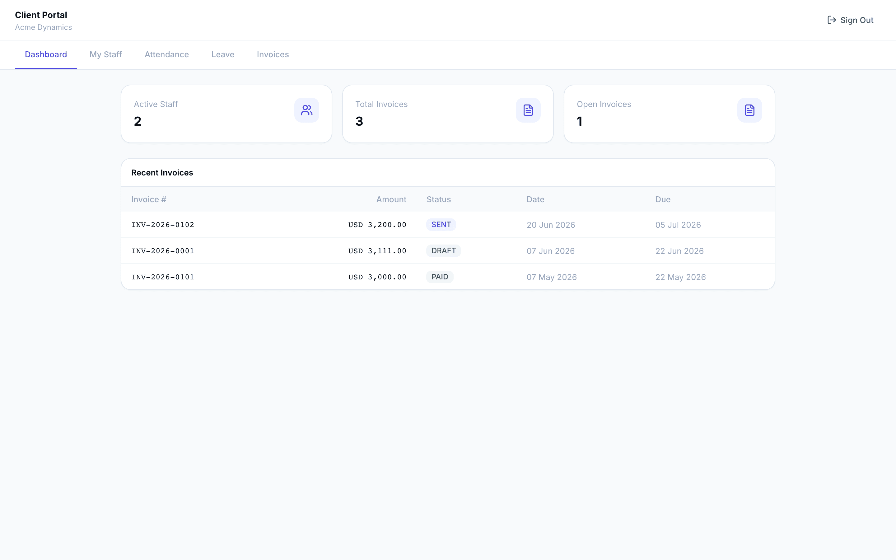Click amount USD 3,111.00
Screen dimensions: 896x560
click(x=377, y=251)
